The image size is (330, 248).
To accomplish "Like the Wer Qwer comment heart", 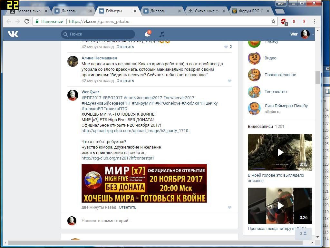I will pos(229,207).
